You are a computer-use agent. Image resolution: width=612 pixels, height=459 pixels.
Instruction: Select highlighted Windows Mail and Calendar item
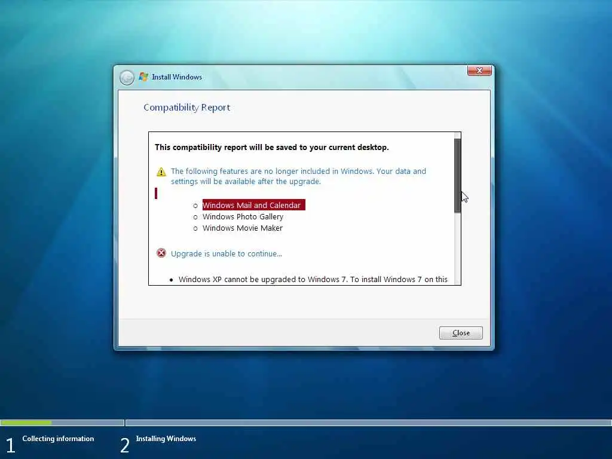point(253,205)
